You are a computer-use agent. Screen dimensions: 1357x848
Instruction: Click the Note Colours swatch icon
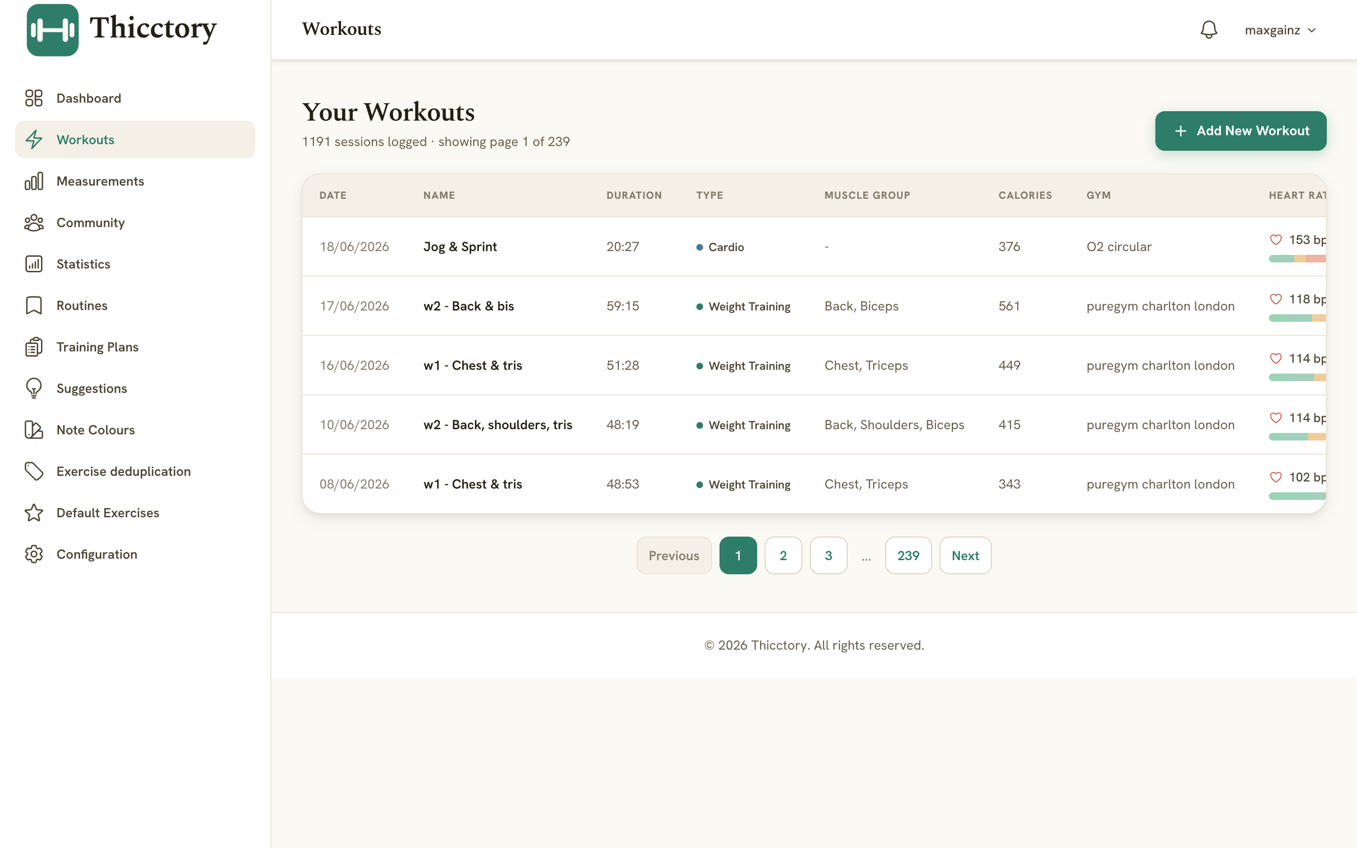(33, 430)
